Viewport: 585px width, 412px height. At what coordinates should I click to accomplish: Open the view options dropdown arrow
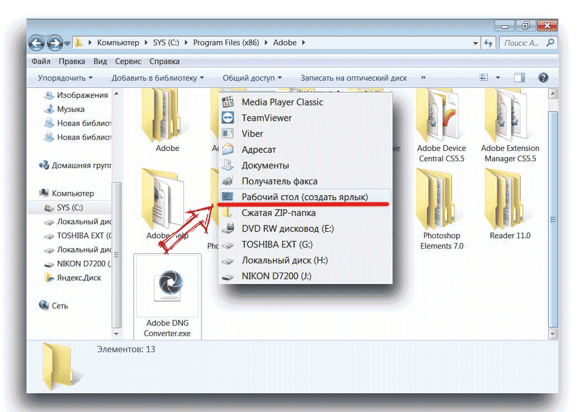498,78
